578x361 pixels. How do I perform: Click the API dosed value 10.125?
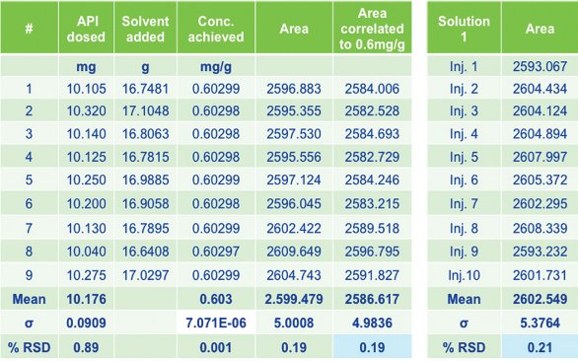coord(86,157)
